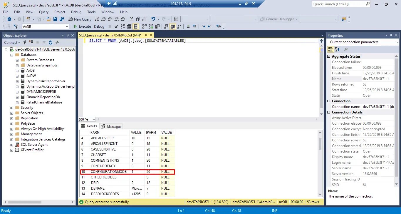Open a DMX query from toolbar

click(x=110, y=19)
